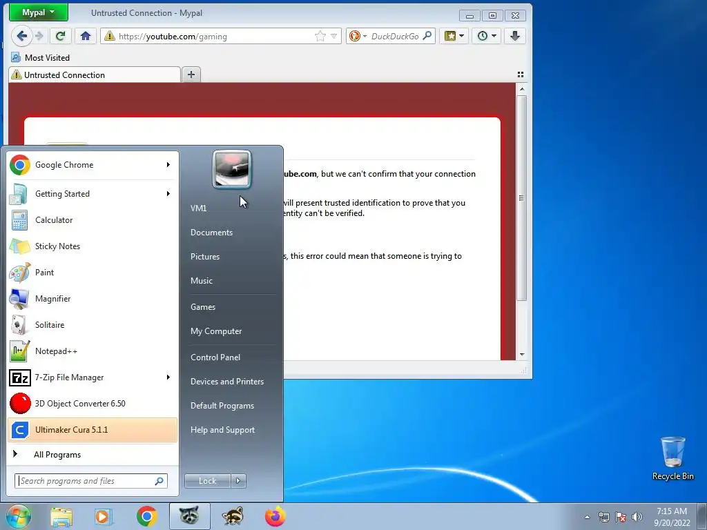Start Solitaire from Start menu
The height and width of the screenshot is (530, 707).
point(92,325)
